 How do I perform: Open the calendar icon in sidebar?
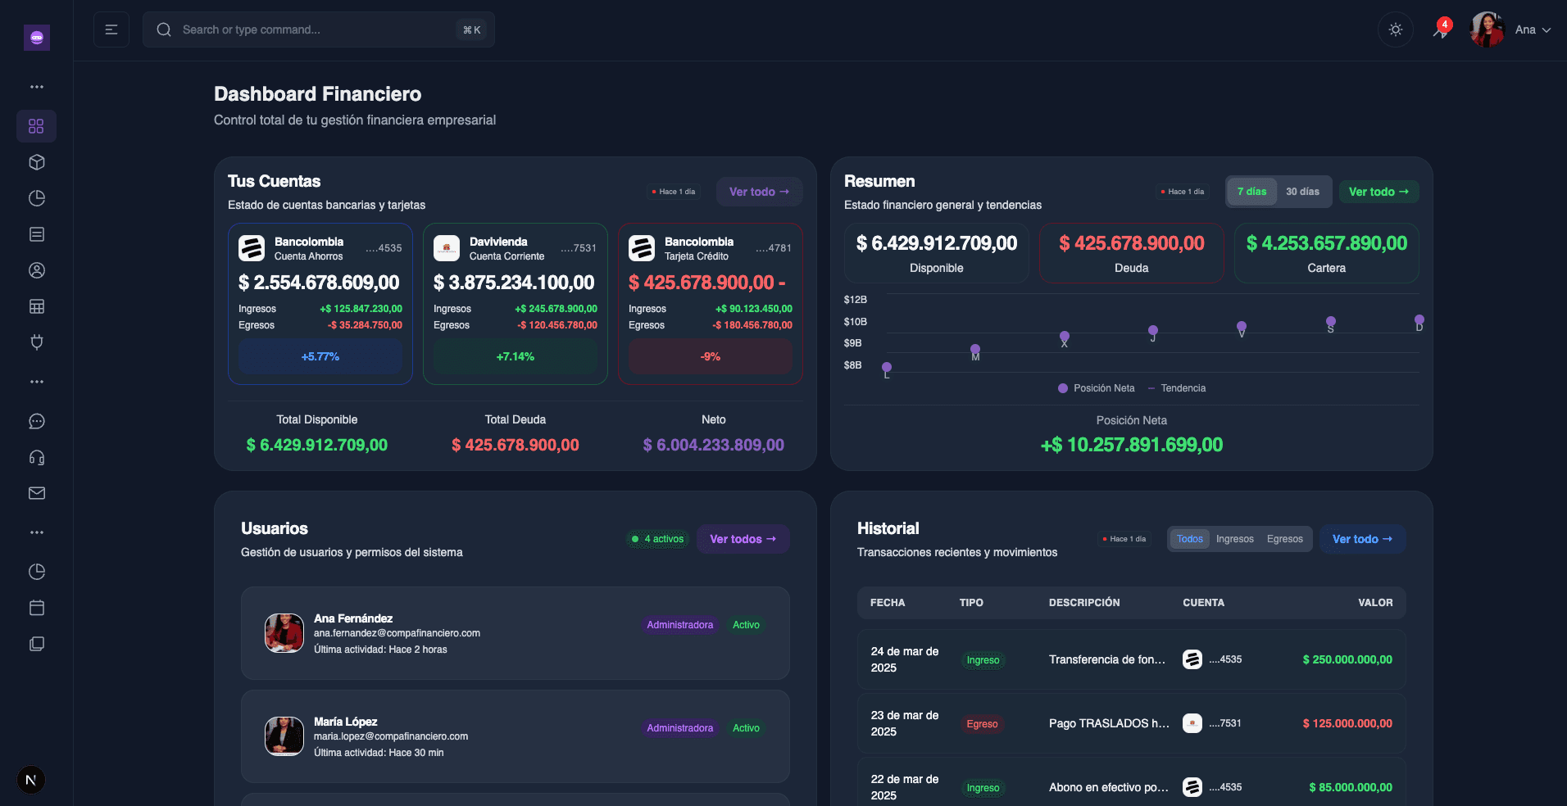(x=36, y=608)
